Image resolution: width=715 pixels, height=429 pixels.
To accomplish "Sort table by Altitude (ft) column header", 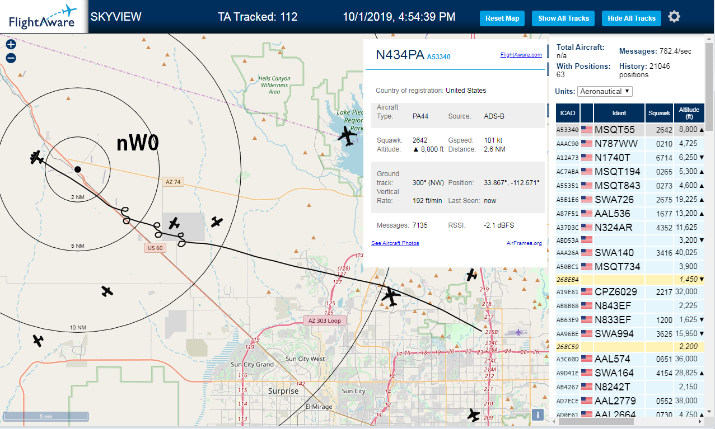I will pyautogui.click(x=689, y=113).
